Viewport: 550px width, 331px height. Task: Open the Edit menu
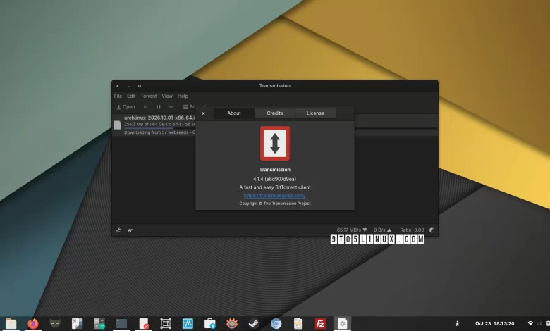click(x=131, y=96)
